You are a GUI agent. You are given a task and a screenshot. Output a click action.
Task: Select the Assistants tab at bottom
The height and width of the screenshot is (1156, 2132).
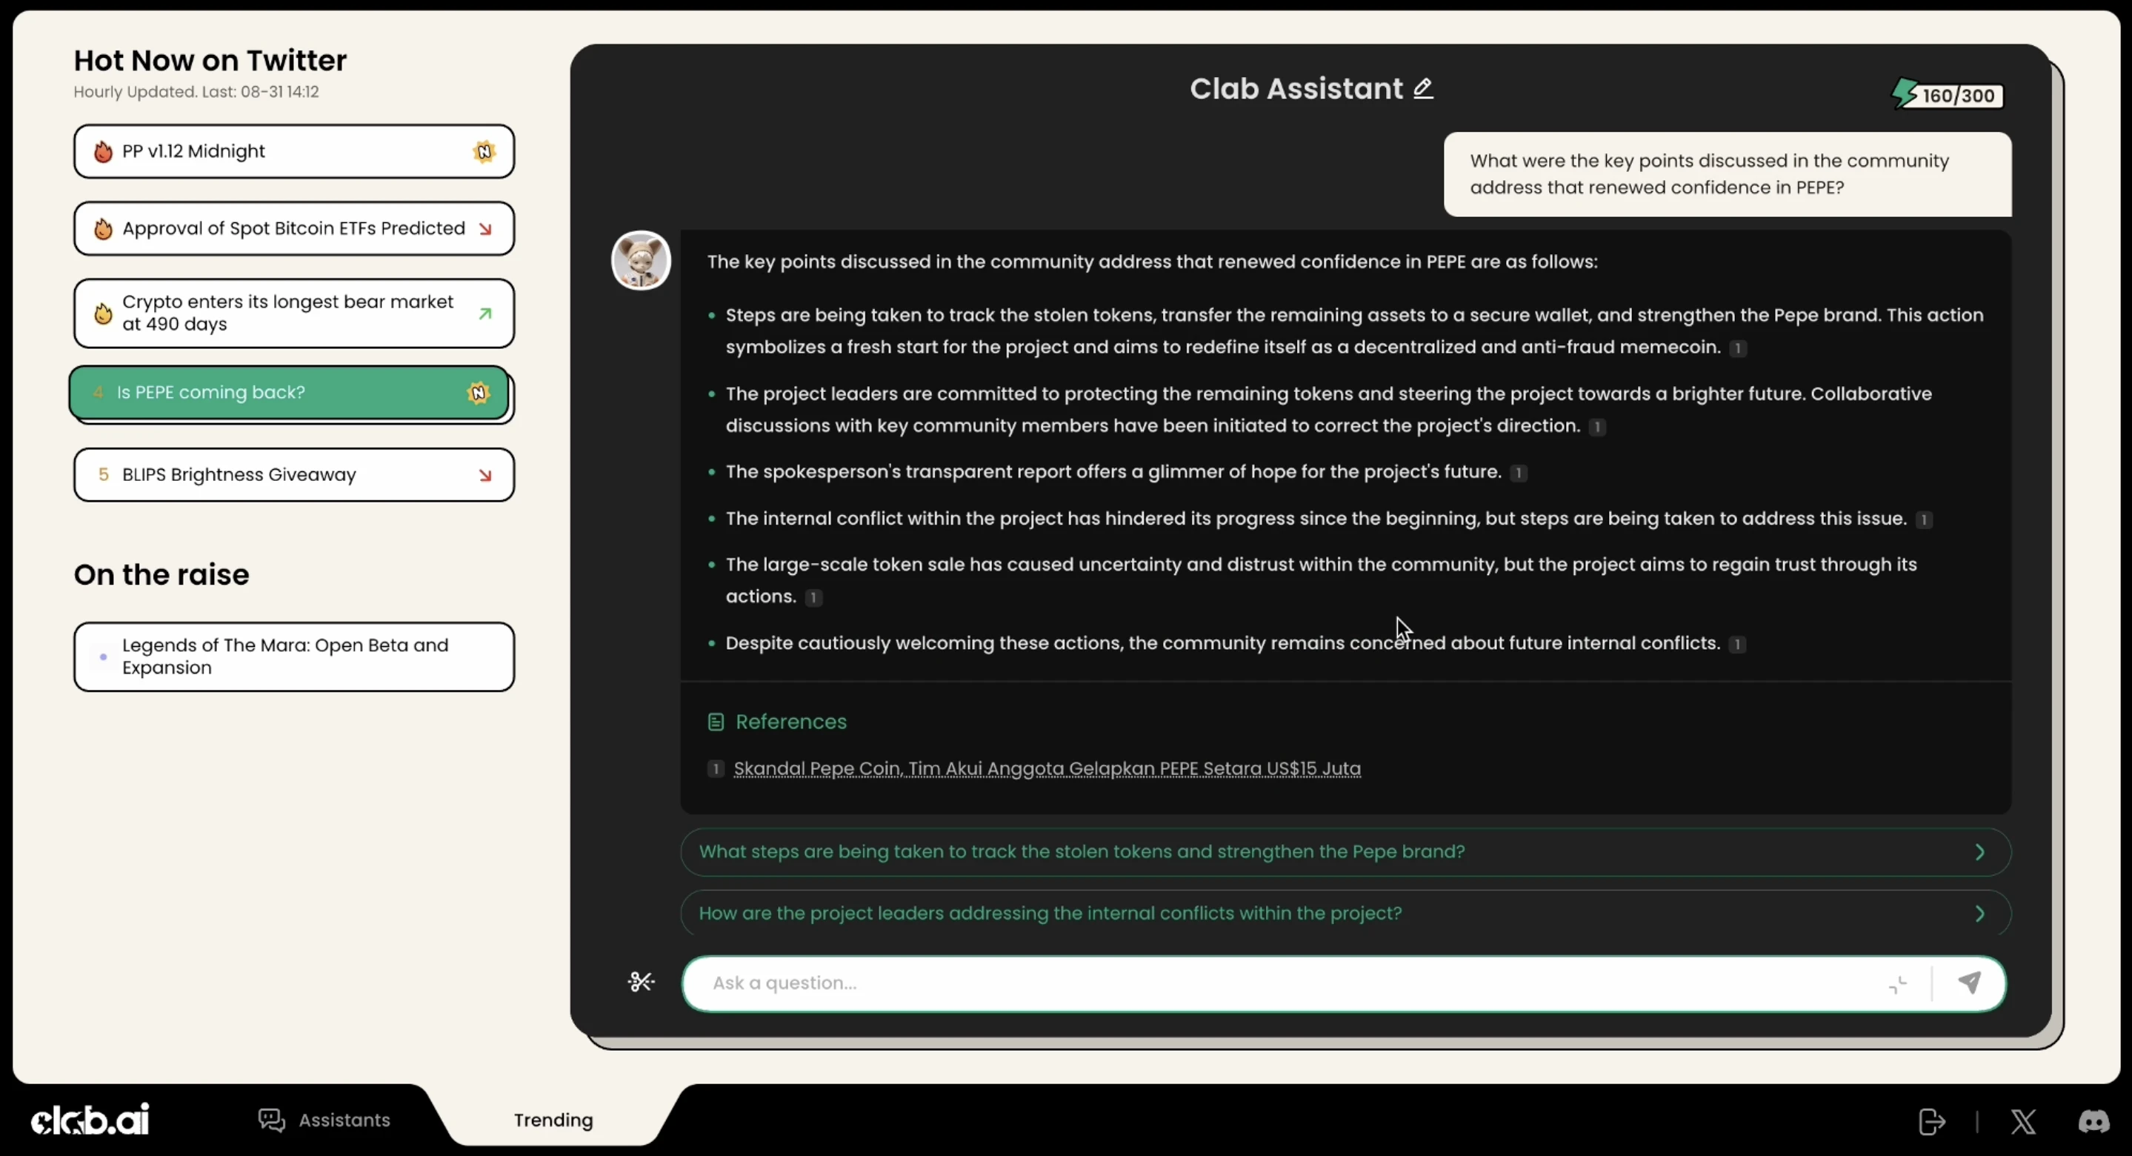click(x=324, y=1120)
